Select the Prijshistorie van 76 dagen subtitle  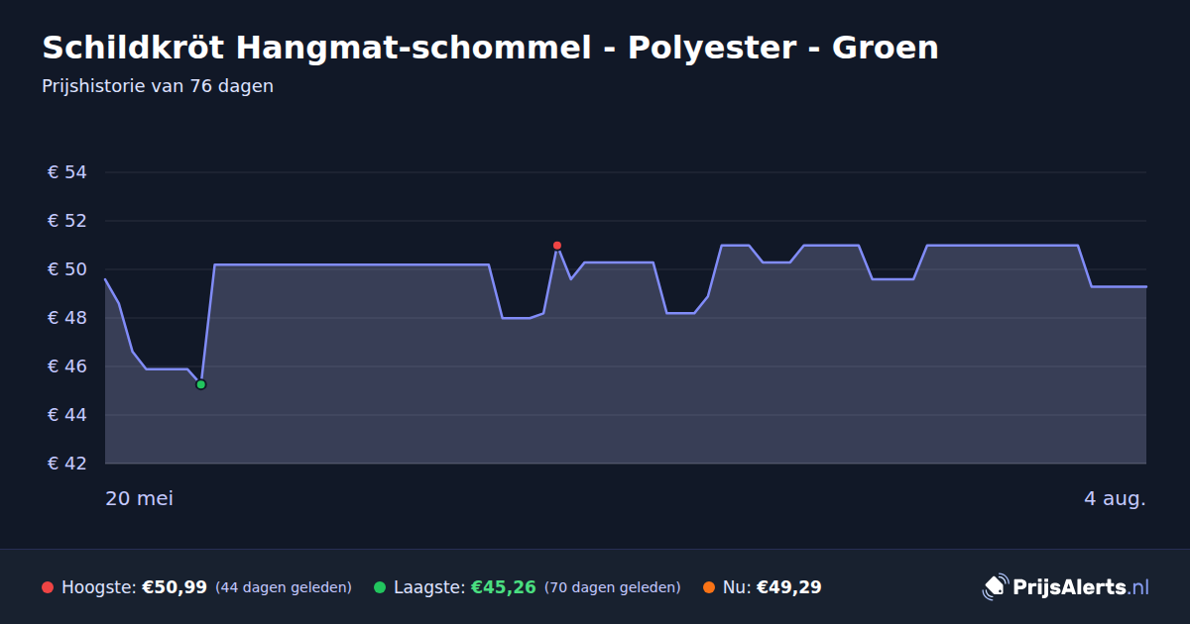[x=158, y=86]
